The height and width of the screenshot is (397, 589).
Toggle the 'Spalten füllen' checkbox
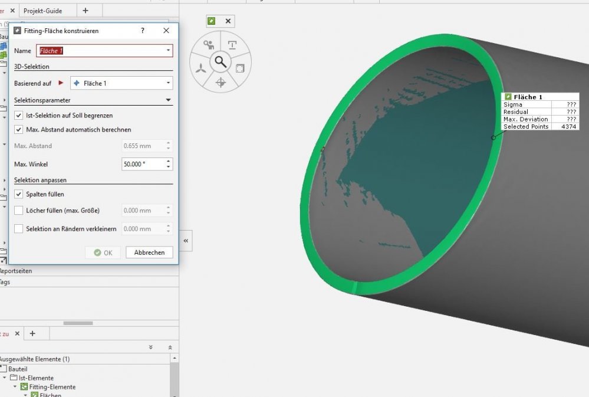click(x=19, y=194)
